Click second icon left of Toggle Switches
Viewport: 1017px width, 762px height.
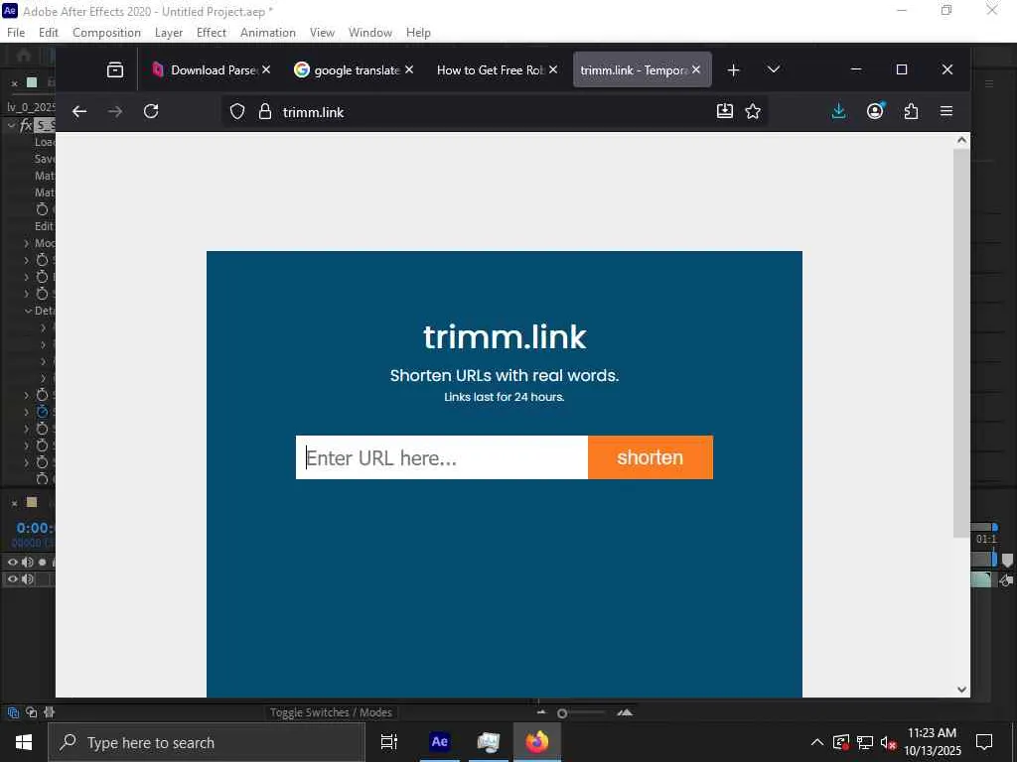pos(31,712)
